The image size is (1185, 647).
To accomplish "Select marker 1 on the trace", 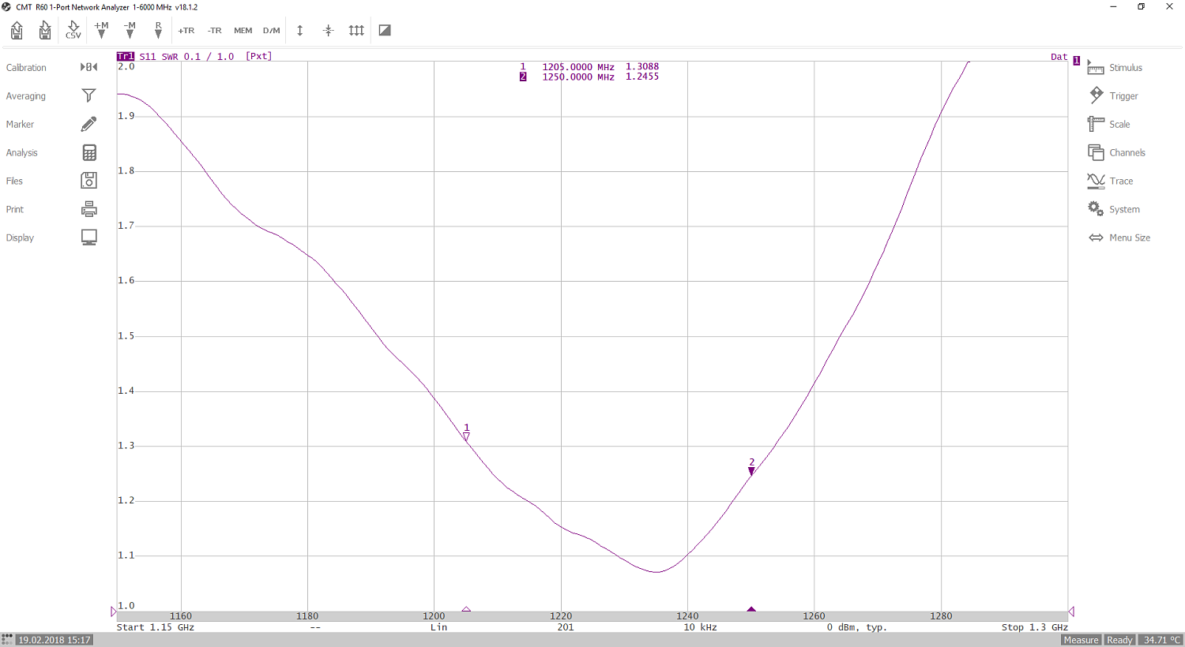I will (466, 432).
